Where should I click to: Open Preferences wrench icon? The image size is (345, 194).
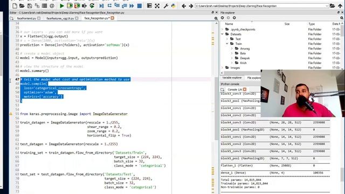pos(166,6)
